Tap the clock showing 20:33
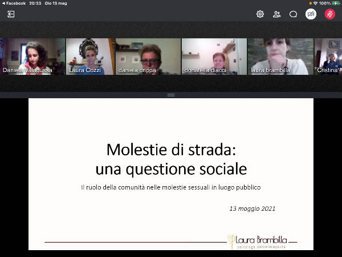 35,3
